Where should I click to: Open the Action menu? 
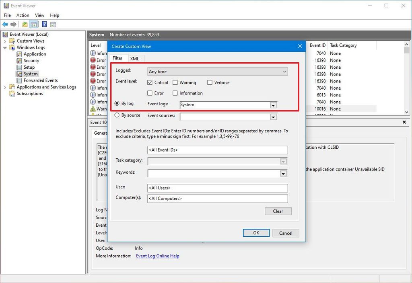(x=23, y=15)
